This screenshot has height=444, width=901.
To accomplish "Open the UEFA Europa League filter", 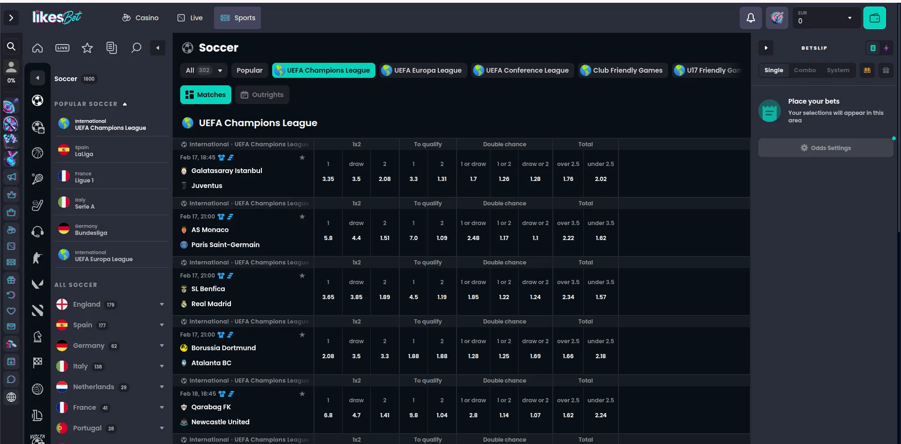I will [x=423, y=70].
